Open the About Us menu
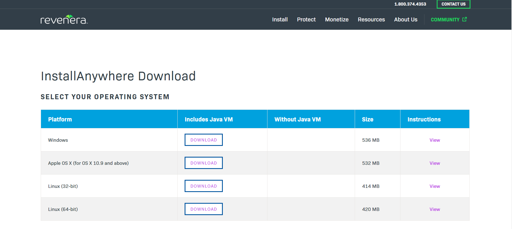Viewport: 512px width, 229px height. coord(405,19)
